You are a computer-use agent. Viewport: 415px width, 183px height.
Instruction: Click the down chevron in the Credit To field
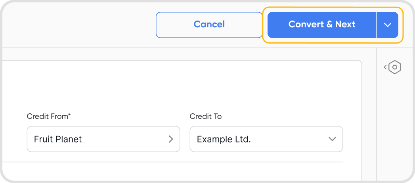coord(332,139)
